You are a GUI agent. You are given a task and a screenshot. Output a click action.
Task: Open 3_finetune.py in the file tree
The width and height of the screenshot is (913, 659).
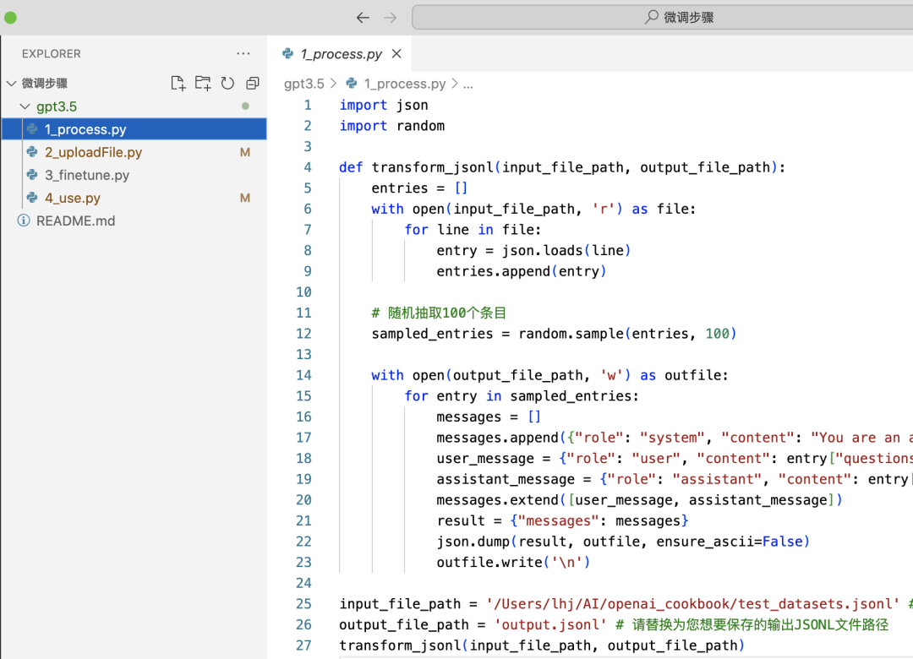134,175
